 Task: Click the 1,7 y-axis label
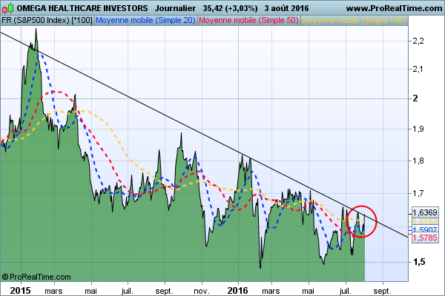418,194
